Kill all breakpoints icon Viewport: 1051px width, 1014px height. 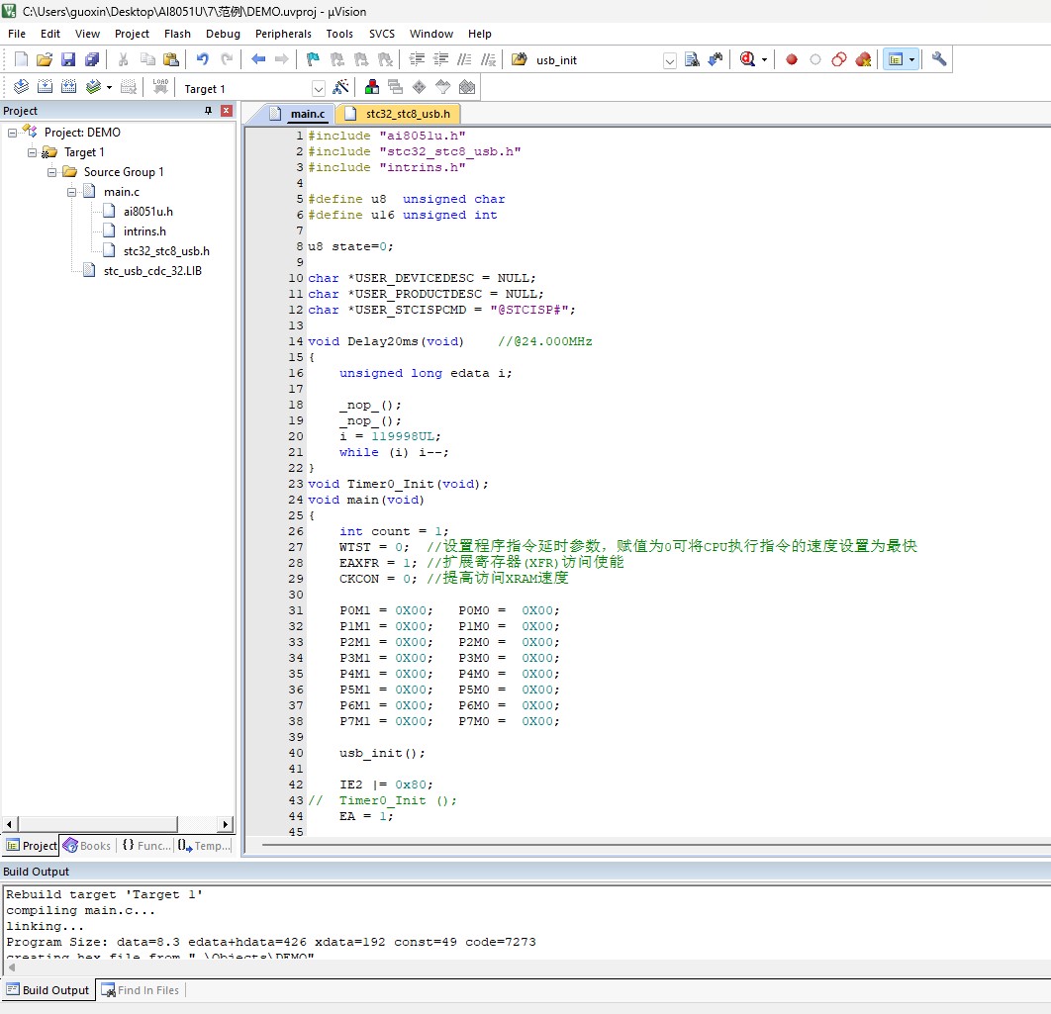pos(863,59)
